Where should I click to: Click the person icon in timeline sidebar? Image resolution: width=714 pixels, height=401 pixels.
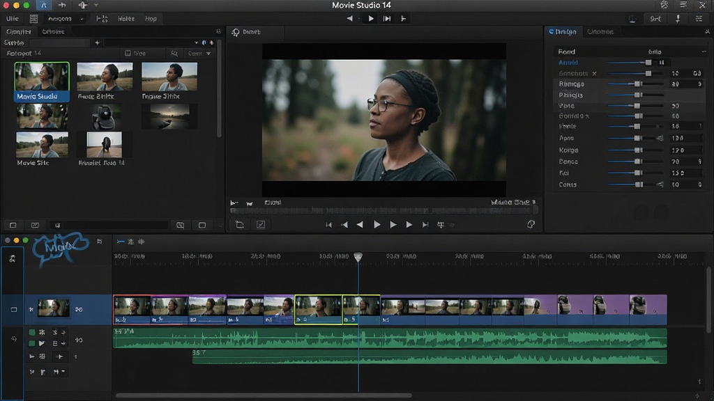(x=13, y=259)
